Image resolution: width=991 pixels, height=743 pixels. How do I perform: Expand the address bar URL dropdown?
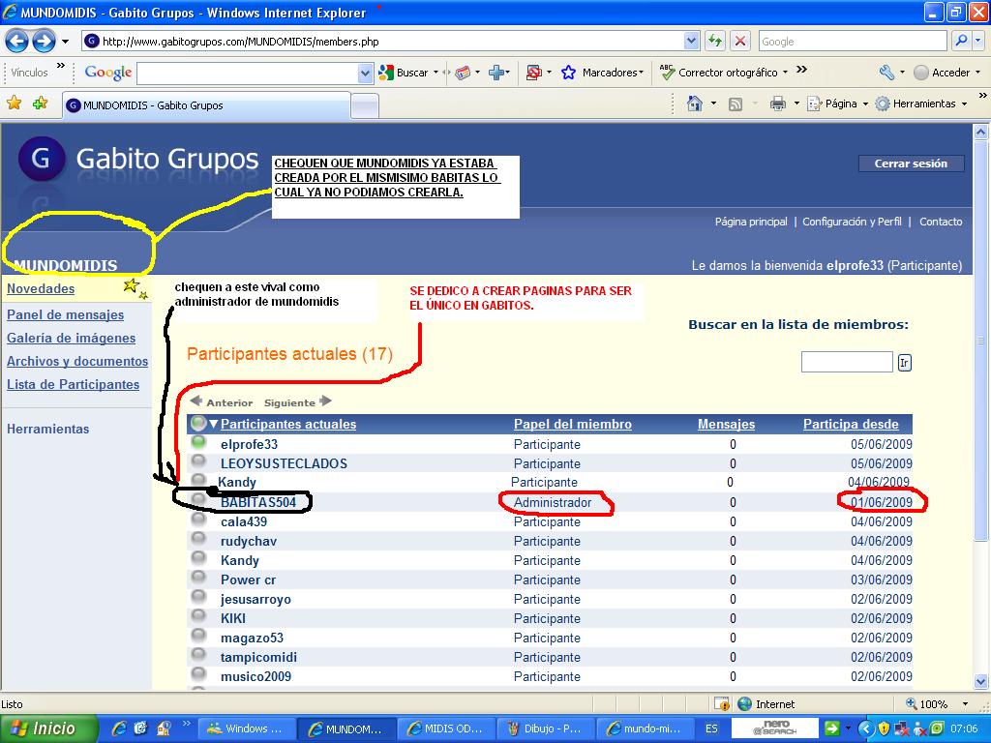click(691, 42)
